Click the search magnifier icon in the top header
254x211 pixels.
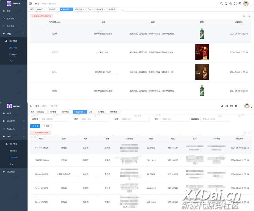click(221, 4)
